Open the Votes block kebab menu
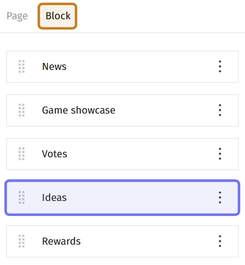Screen dimensions: 245x265 (220, 154)
